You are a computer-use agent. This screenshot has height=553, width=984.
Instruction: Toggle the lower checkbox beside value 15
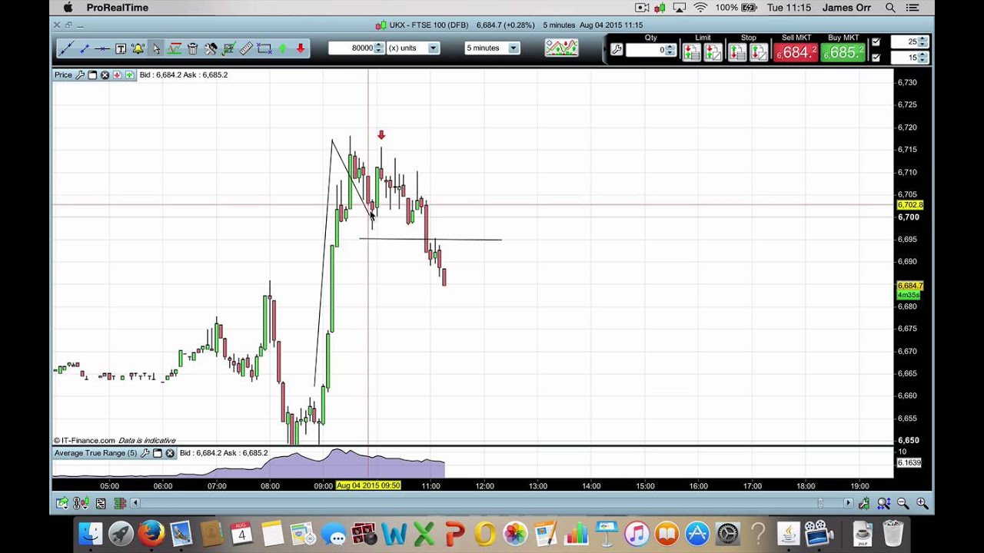(876, 58)
